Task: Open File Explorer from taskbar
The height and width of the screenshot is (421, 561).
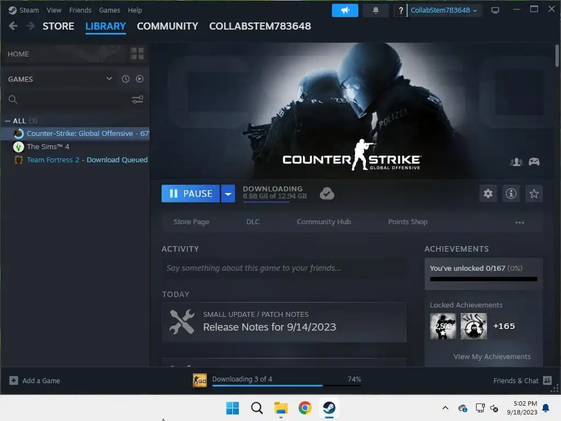Action: pos(281,408)
